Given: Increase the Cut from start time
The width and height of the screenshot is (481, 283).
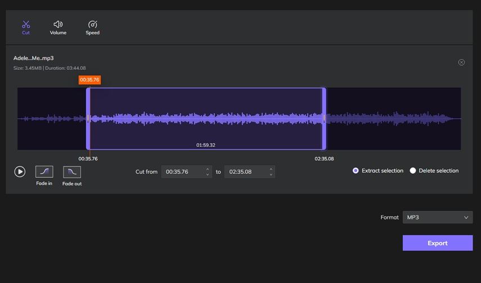Looking at the screenshot, I should [208, 169].
